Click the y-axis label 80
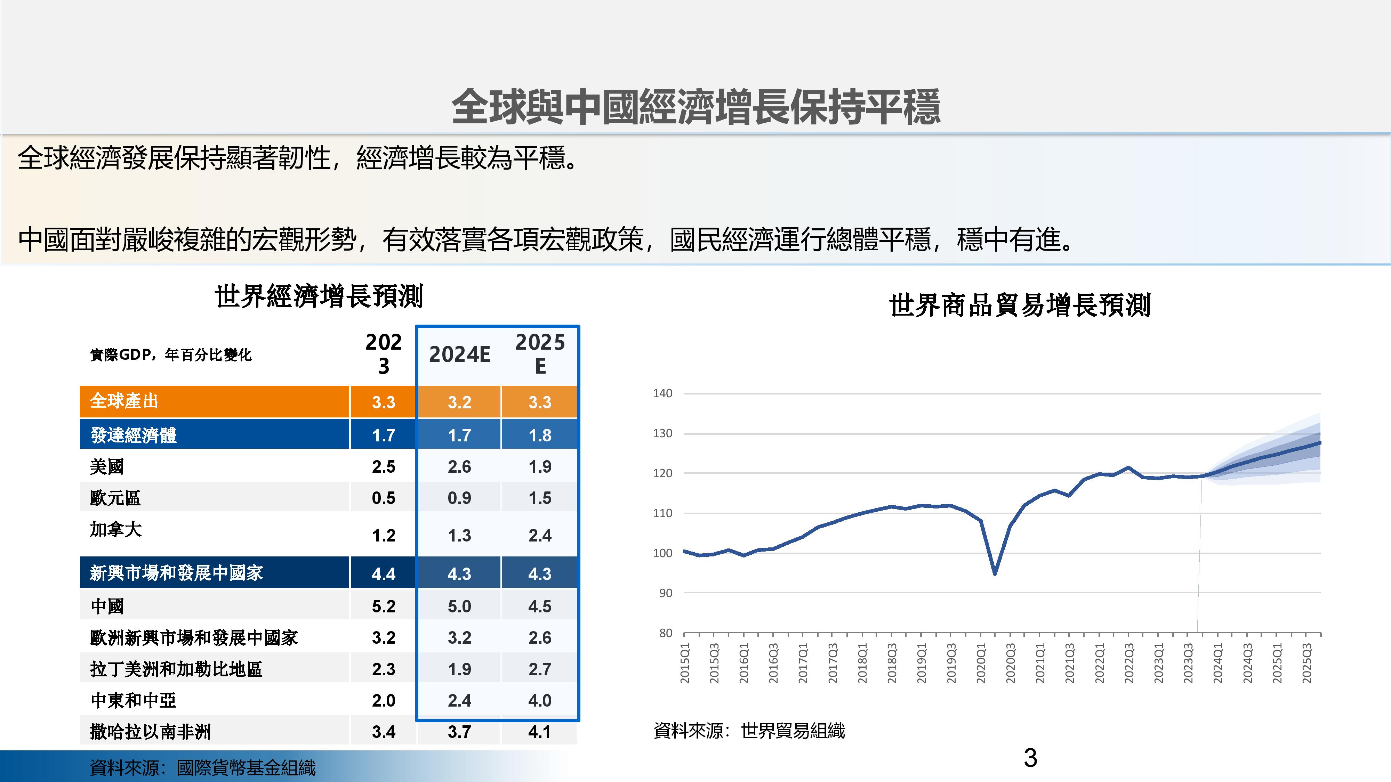 point(666,633)
